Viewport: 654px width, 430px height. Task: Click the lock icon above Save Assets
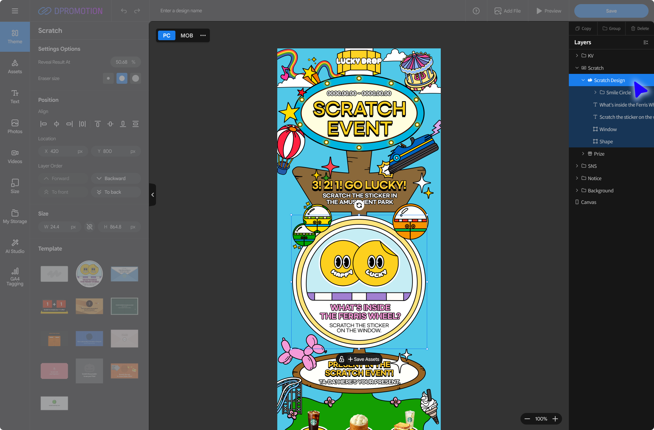pyautogui.click(x=342, y=359)
